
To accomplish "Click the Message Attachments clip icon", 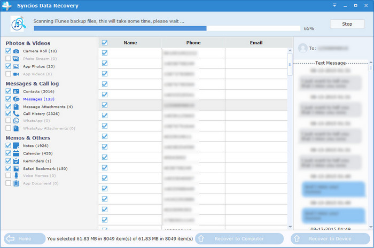I will [16, 106].
